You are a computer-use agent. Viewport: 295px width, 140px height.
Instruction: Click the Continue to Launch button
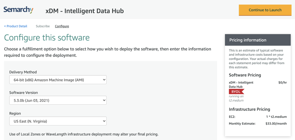click(265, 10)
